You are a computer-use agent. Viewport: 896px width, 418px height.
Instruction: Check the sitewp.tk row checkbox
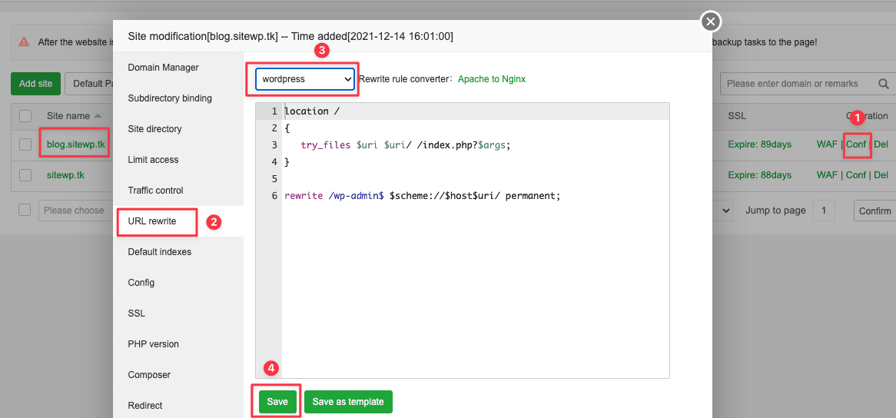[x=25, y=175]
